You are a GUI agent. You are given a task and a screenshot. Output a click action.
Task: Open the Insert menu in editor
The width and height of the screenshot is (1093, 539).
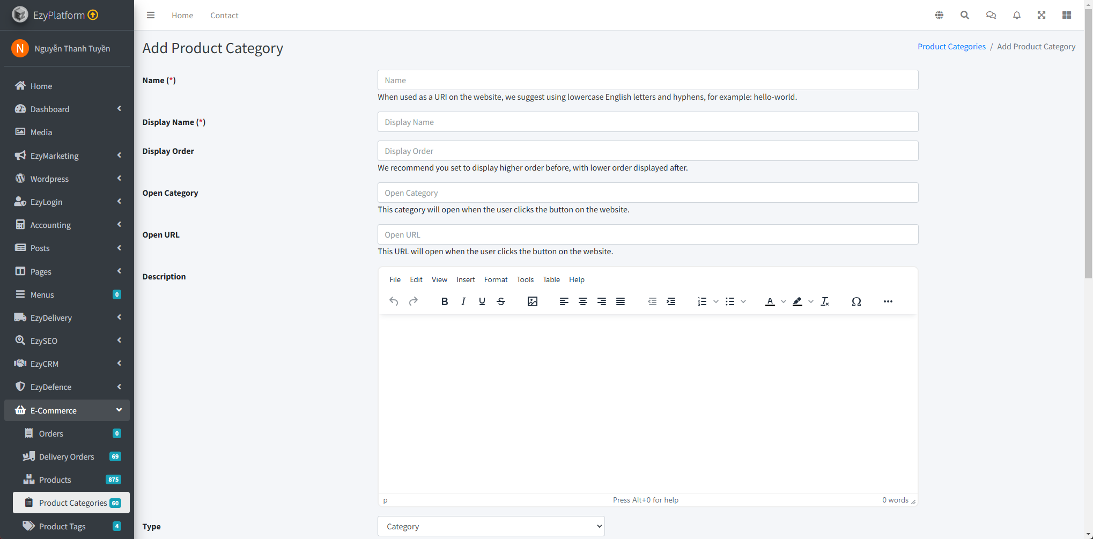[x=466, y=279]
